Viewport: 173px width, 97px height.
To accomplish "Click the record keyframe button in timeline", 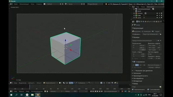I will click(x=122, y=91).
